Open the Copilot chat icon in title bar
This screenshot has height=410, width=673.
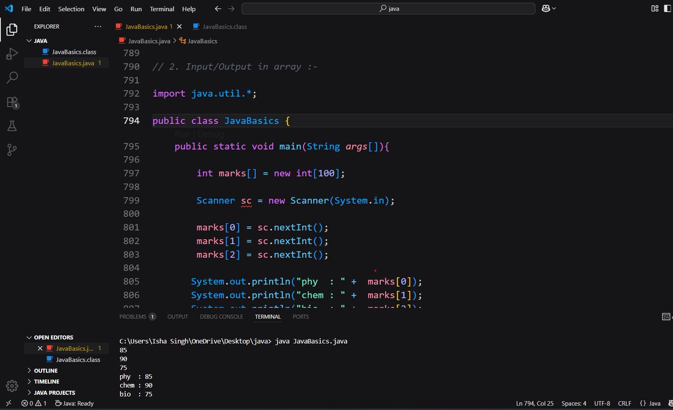(546, 8)
